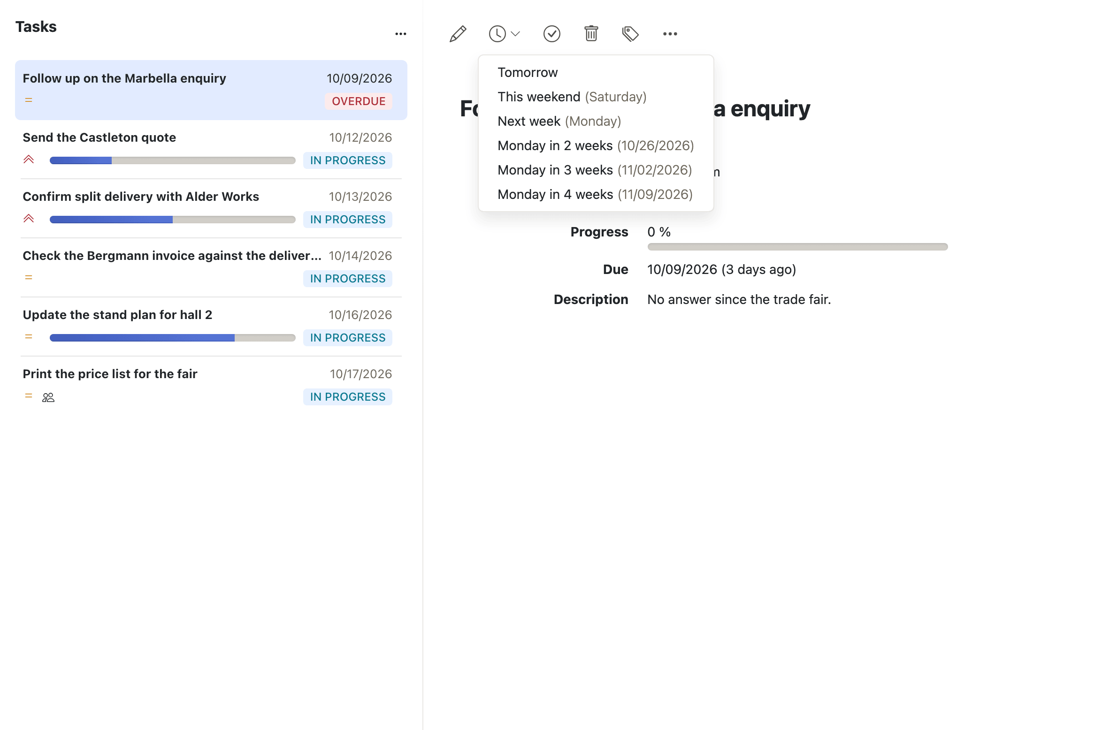This screenshot has height=730, width=1102.
Task: Open more options in detail toolbar
Action: point(670,34)
